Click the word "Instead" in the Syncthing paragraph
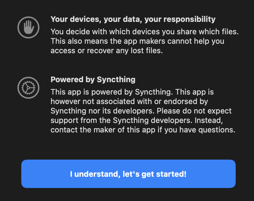 pyautogui.click(x=222, y=120)
